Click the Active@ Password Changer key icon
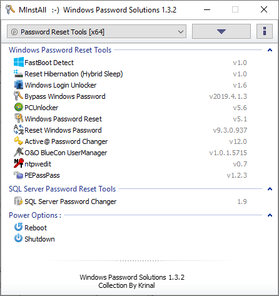This screenshot has width=279, height=296. 19,141
